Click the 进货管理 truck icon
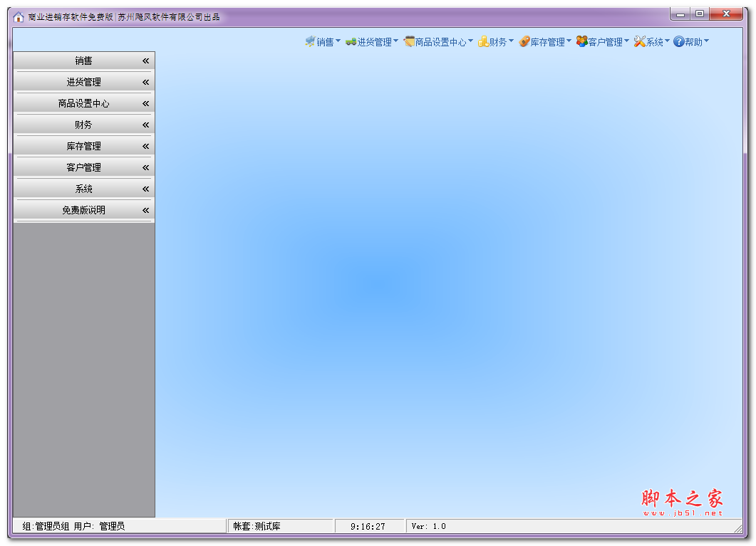The image size is (756, 546). (x=351, y=42)
